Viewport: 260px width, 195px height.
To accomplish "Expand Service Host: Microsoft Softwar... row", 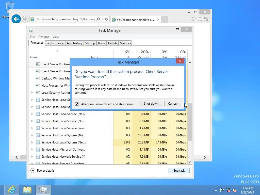I will [x=32, y=150].
